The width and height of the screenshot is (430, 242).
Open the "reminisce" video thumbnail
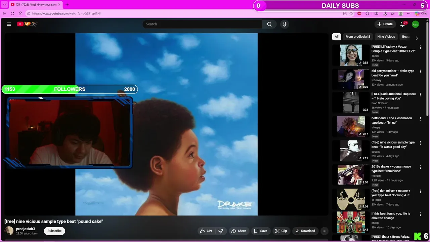351,175
